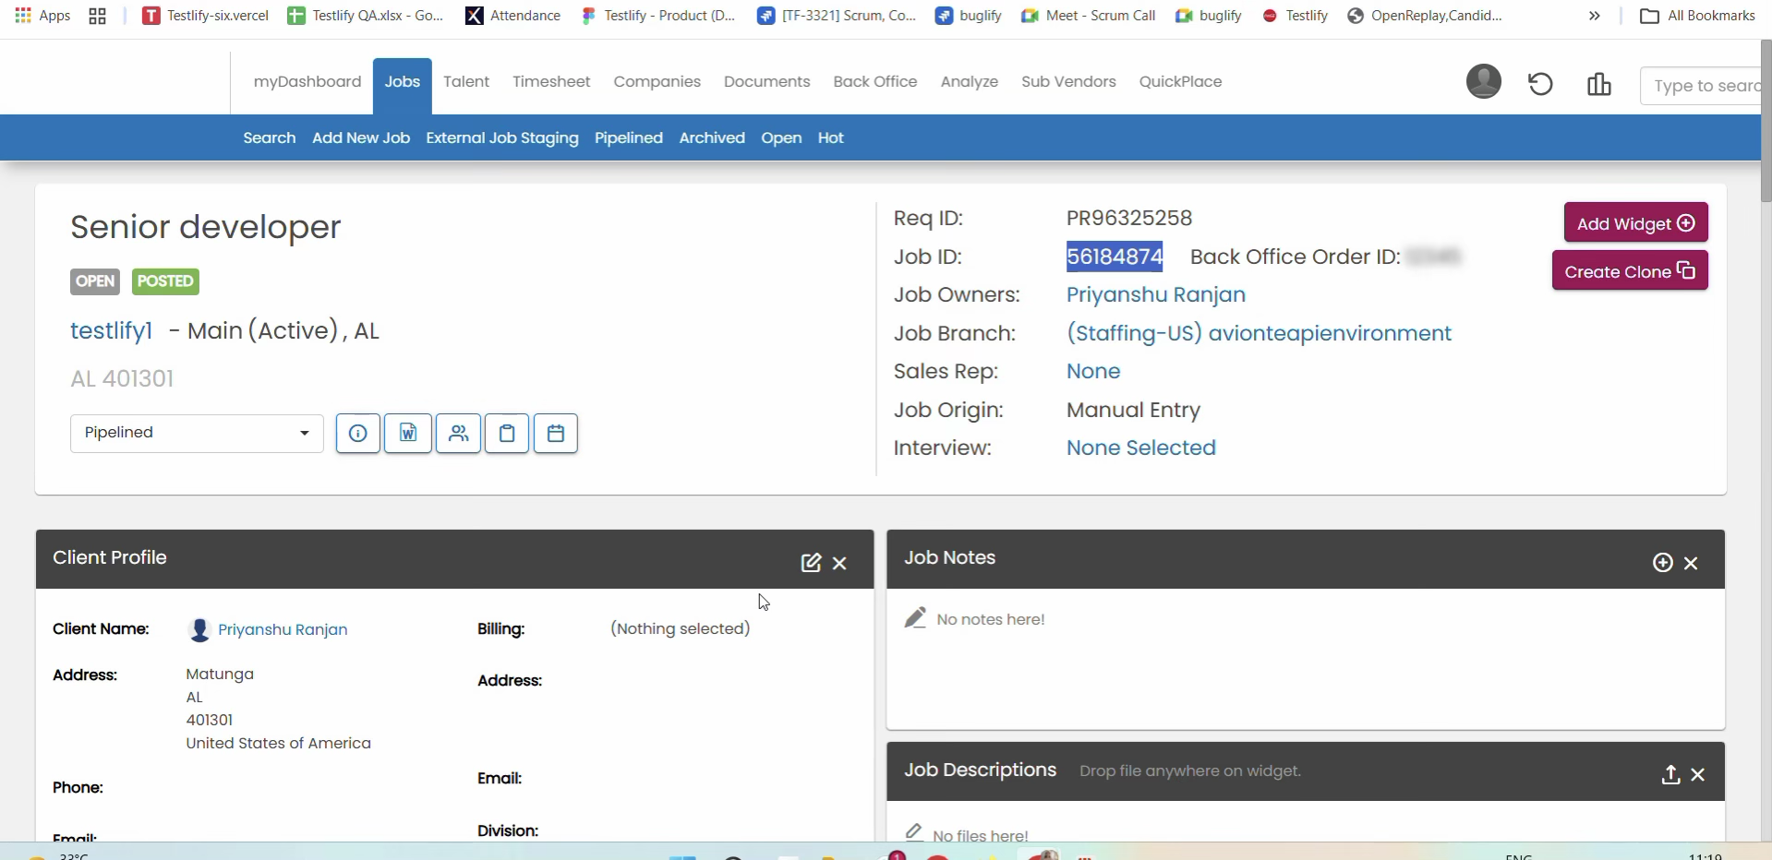Open the candidates people icon button

click(x=458, y=434)
